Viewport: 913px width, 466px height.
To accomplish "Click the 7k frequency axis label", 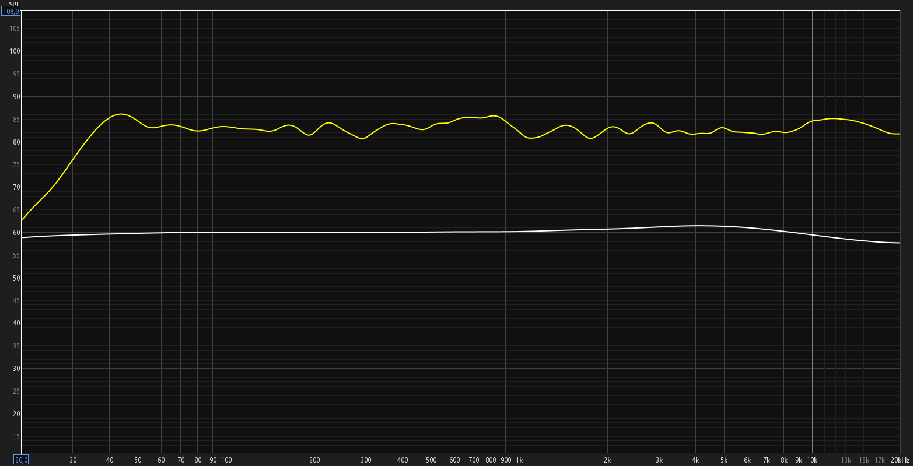I will [767, 460].
